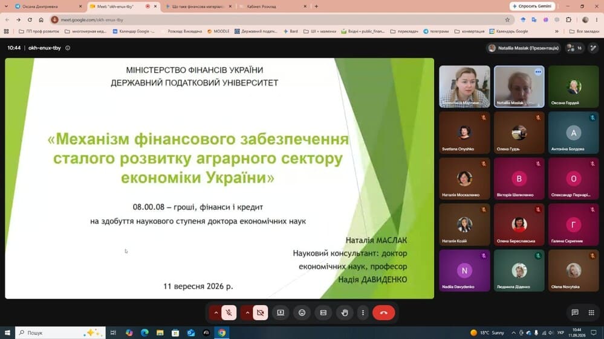Open the activities grid icon
This screenshot has width=604, height=339.
click(591, 312)
